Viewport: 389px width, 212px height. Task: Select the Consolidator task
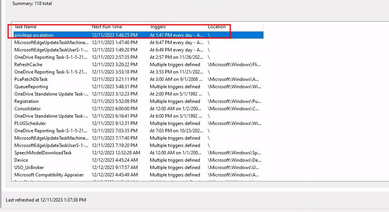point(27,109)
